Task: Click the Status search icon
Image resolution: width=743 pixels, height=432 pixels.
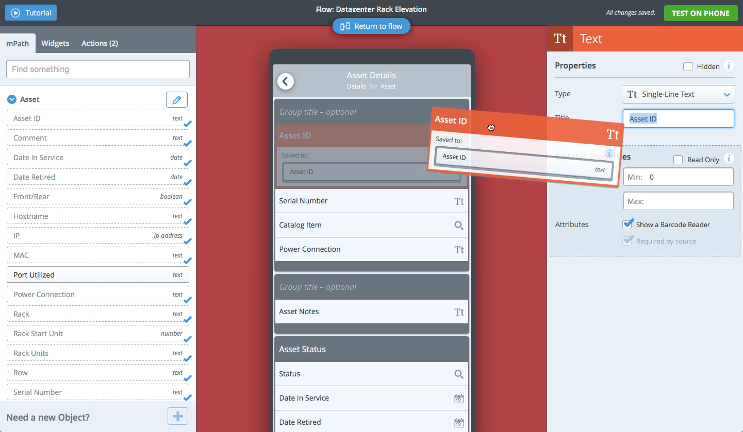Action: pos(459,374)
